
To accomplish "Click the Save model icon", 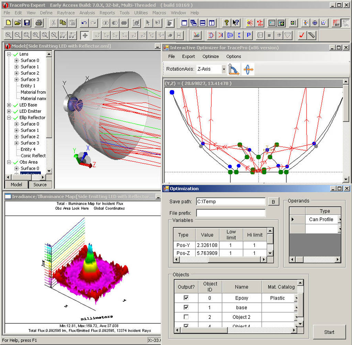I will [27, 23].
